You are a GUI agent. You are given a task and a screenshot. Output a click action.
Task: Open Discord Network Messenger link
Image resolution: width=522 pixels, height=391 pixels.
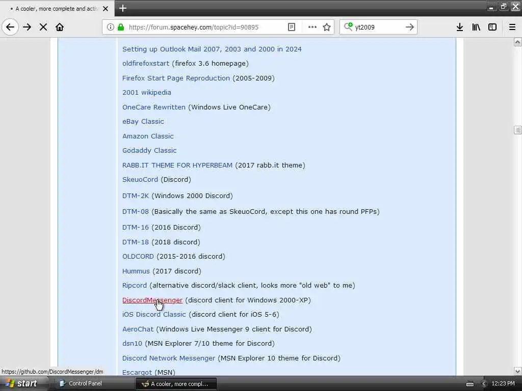point(169,358)
